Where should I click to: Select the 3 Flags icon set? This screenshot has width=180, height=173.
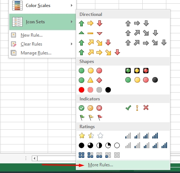pos(91,117)
